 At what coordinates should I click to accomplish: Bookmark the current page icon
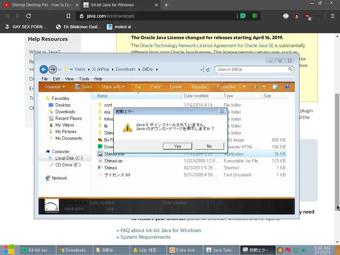(68, 16)
